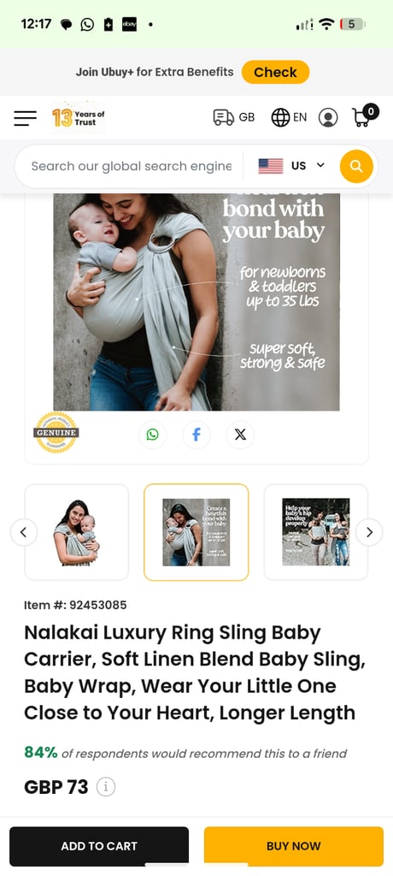Click the Buy Now button

coord(294,846)
